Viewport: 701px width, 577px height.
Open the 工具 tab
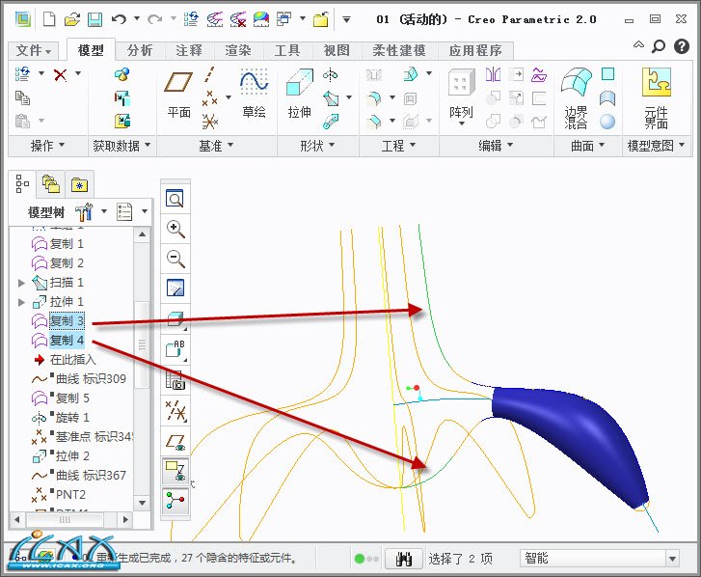[x=287, y=50]
